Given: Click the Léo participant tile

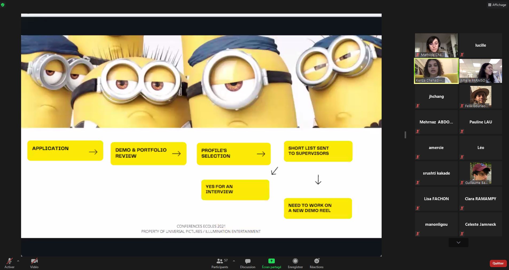Looking at the screenshot, I should [481, 148].
